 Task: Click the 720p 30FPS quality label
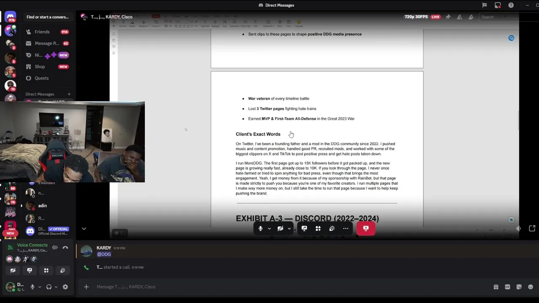416,17
